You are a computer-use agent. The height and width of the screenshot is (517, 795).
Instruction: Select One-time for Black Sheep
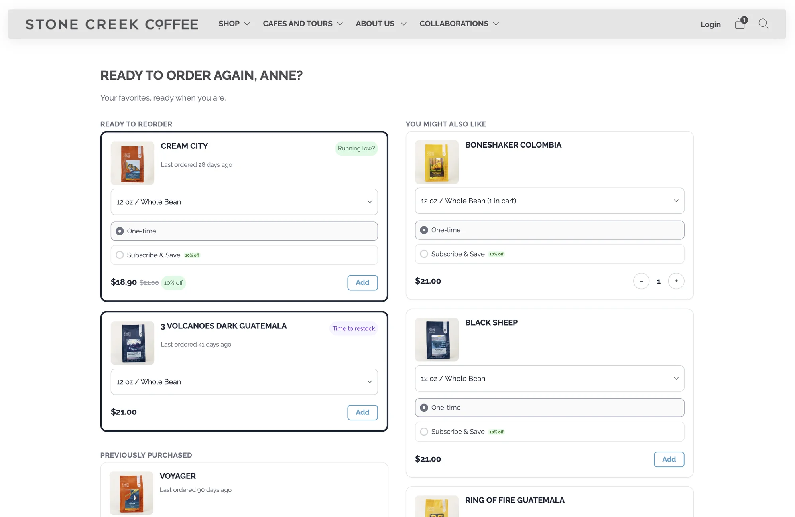549,407
